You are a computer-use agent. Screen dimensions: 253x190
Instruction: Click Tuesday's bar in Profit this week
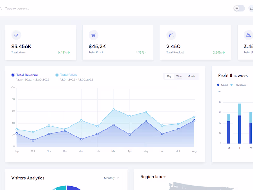coord(240,123)
